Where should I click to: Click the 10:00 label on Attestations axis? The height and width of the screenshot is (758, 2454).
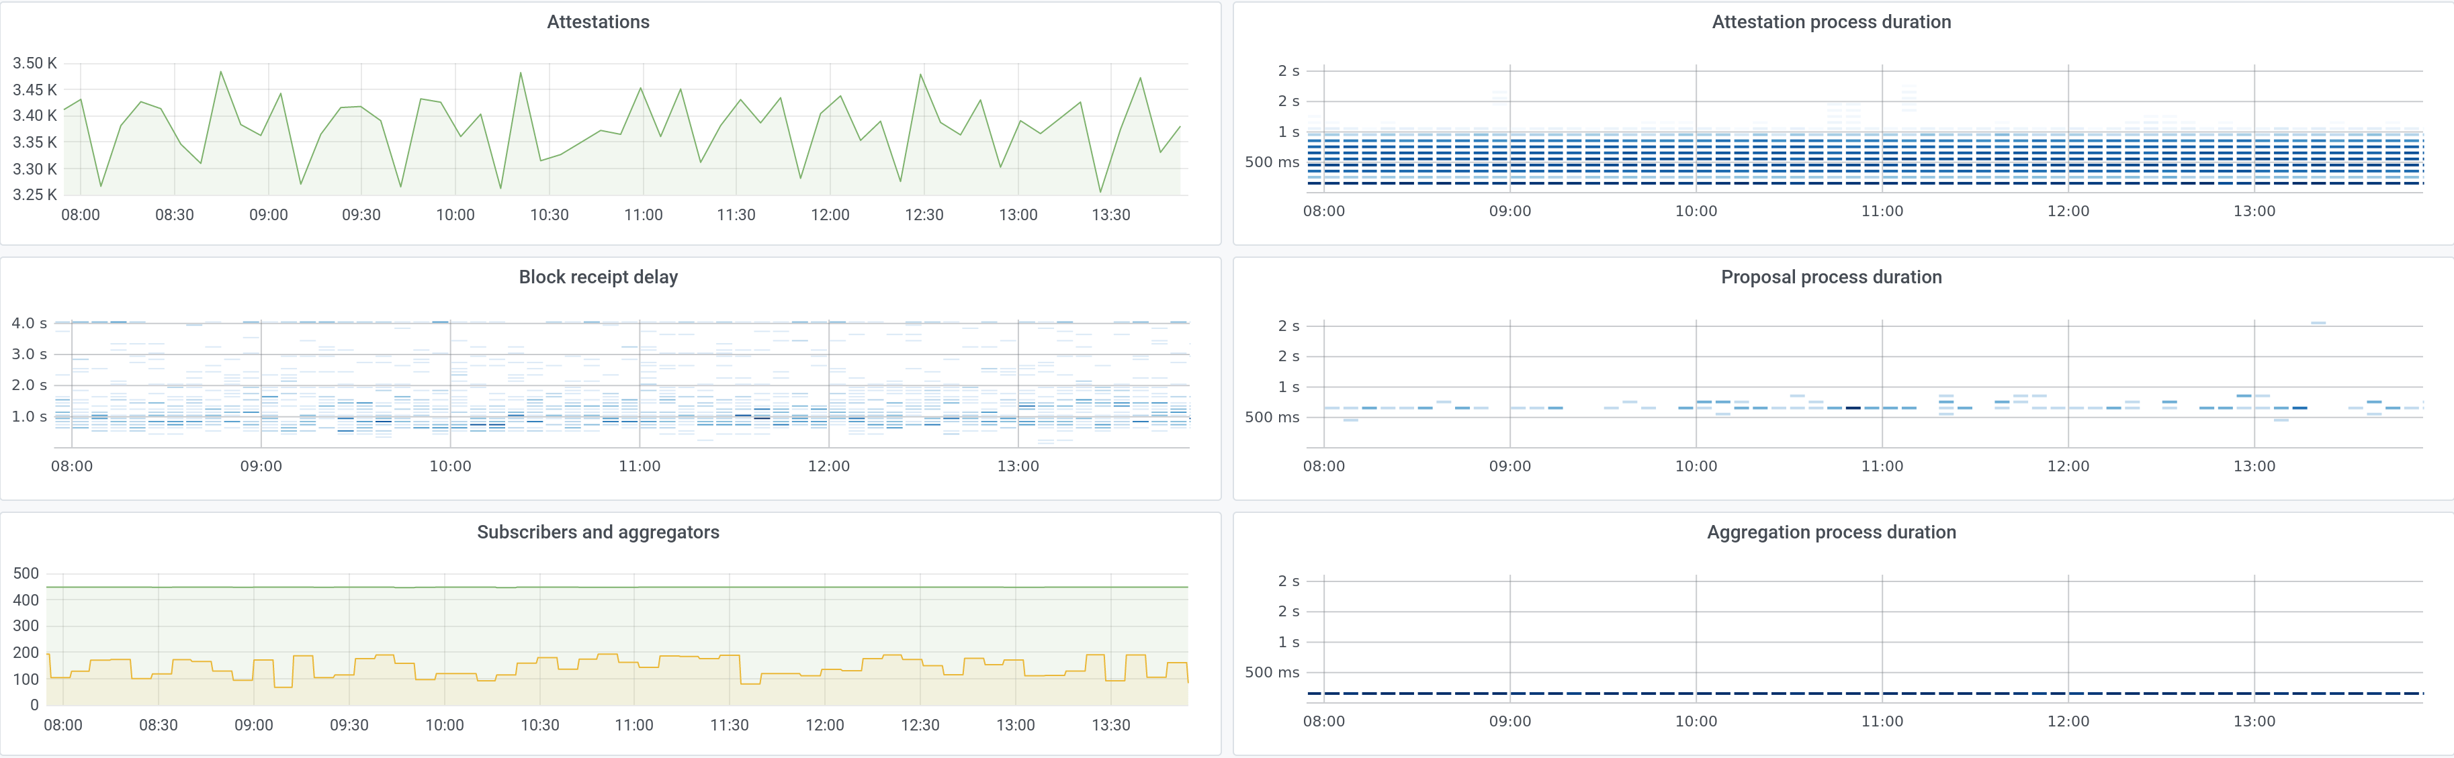455,216
